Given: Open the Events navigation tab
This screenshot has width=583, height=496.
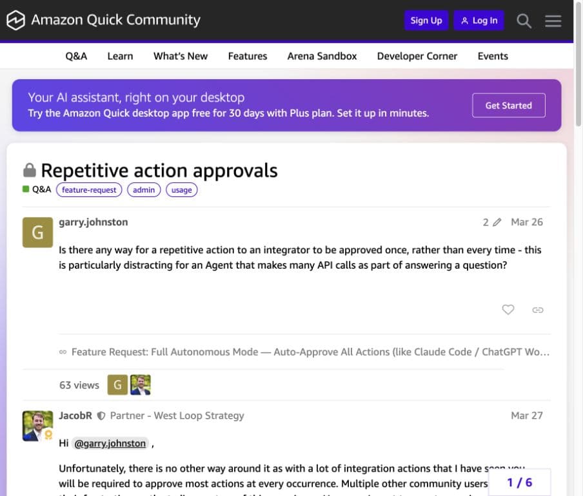Looking at the screenshot, I should [x=493, y=56].
